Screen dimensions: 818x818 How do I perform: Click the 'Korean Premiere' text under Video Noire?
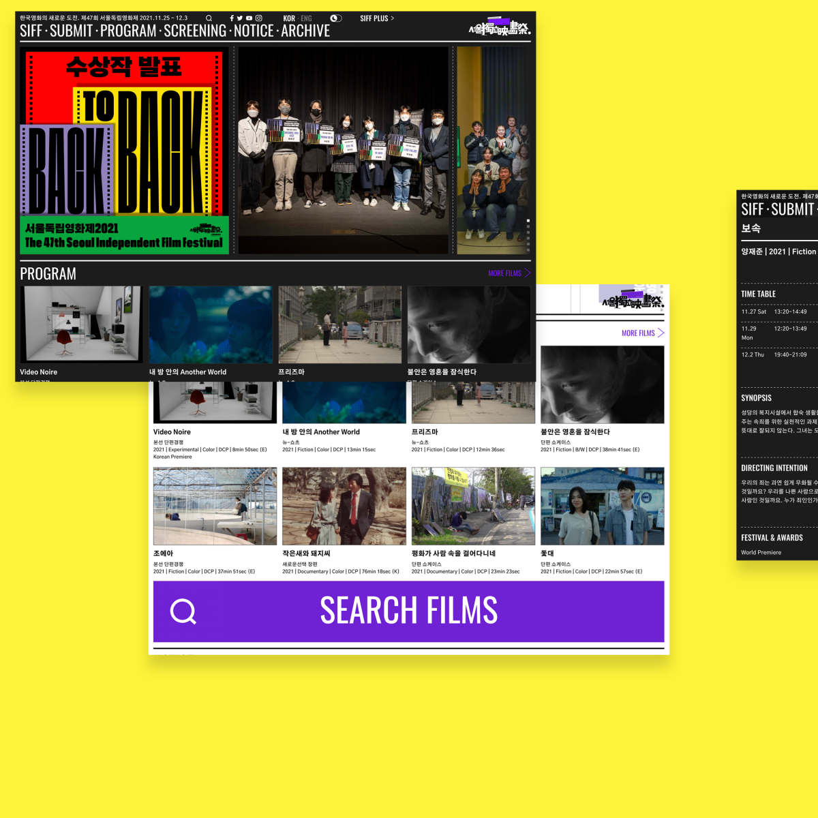(x=172, y=457)
